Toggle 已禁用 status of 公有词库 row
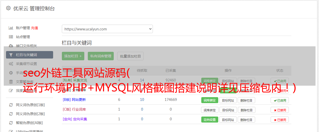This screenshot has height=132, width=319. pyautogui.click(x=280, y=90)
